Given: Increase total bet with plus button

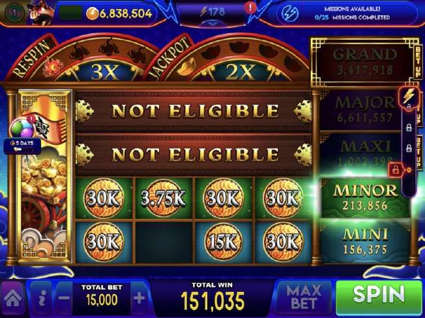Looking at the screenshot, I should point(139,298).
